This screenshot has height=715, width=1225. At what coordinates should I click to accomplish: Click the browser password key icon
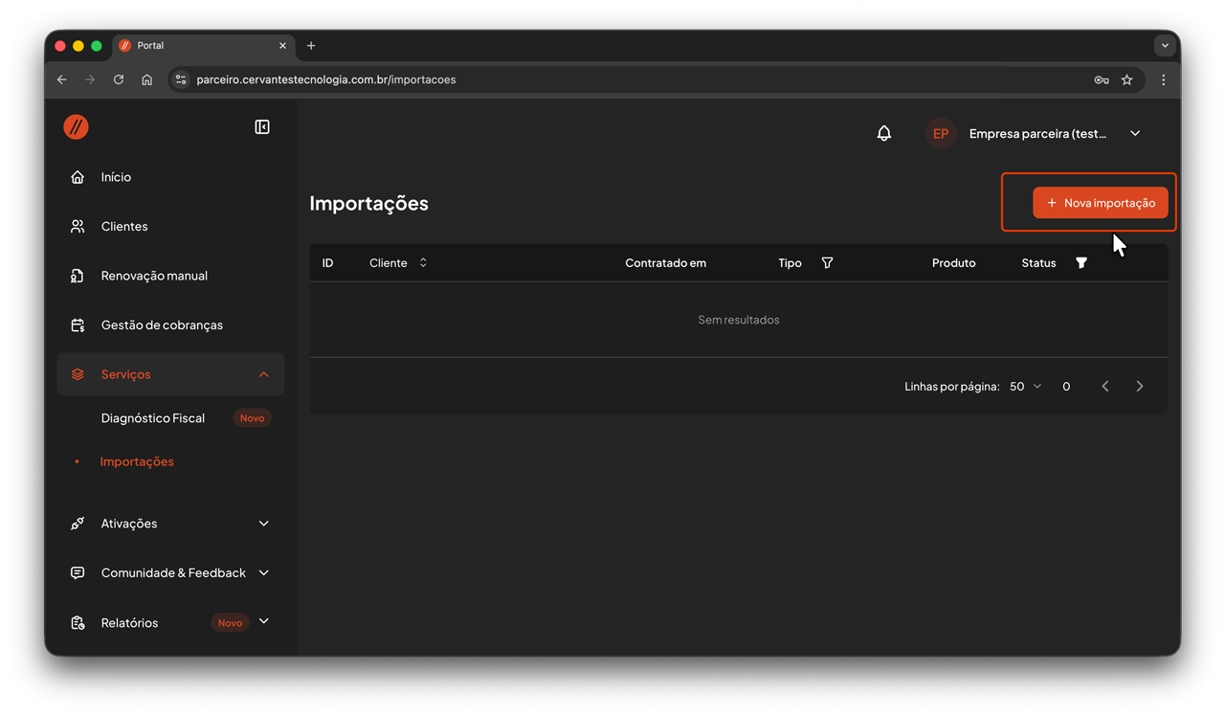coord(1101,80)
